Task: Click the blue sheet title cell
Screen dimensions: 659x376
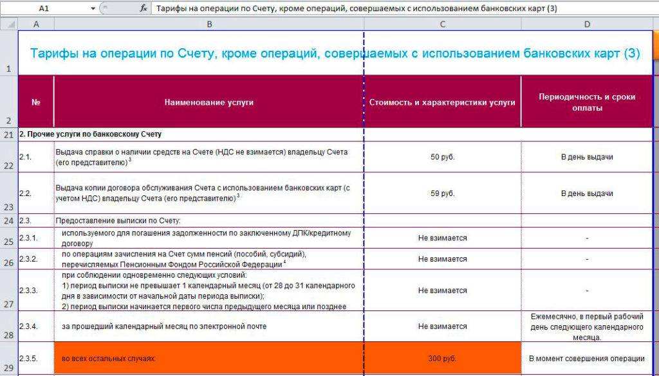Action: point(335,53)
